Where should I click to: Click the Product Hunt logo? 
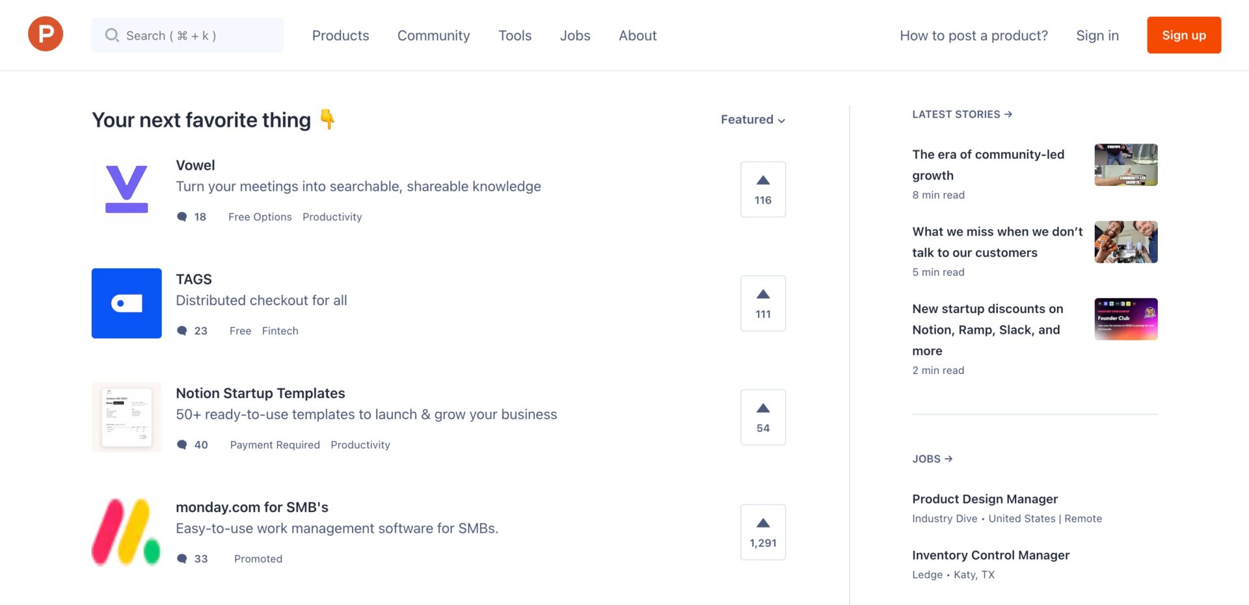click(45, 33)
